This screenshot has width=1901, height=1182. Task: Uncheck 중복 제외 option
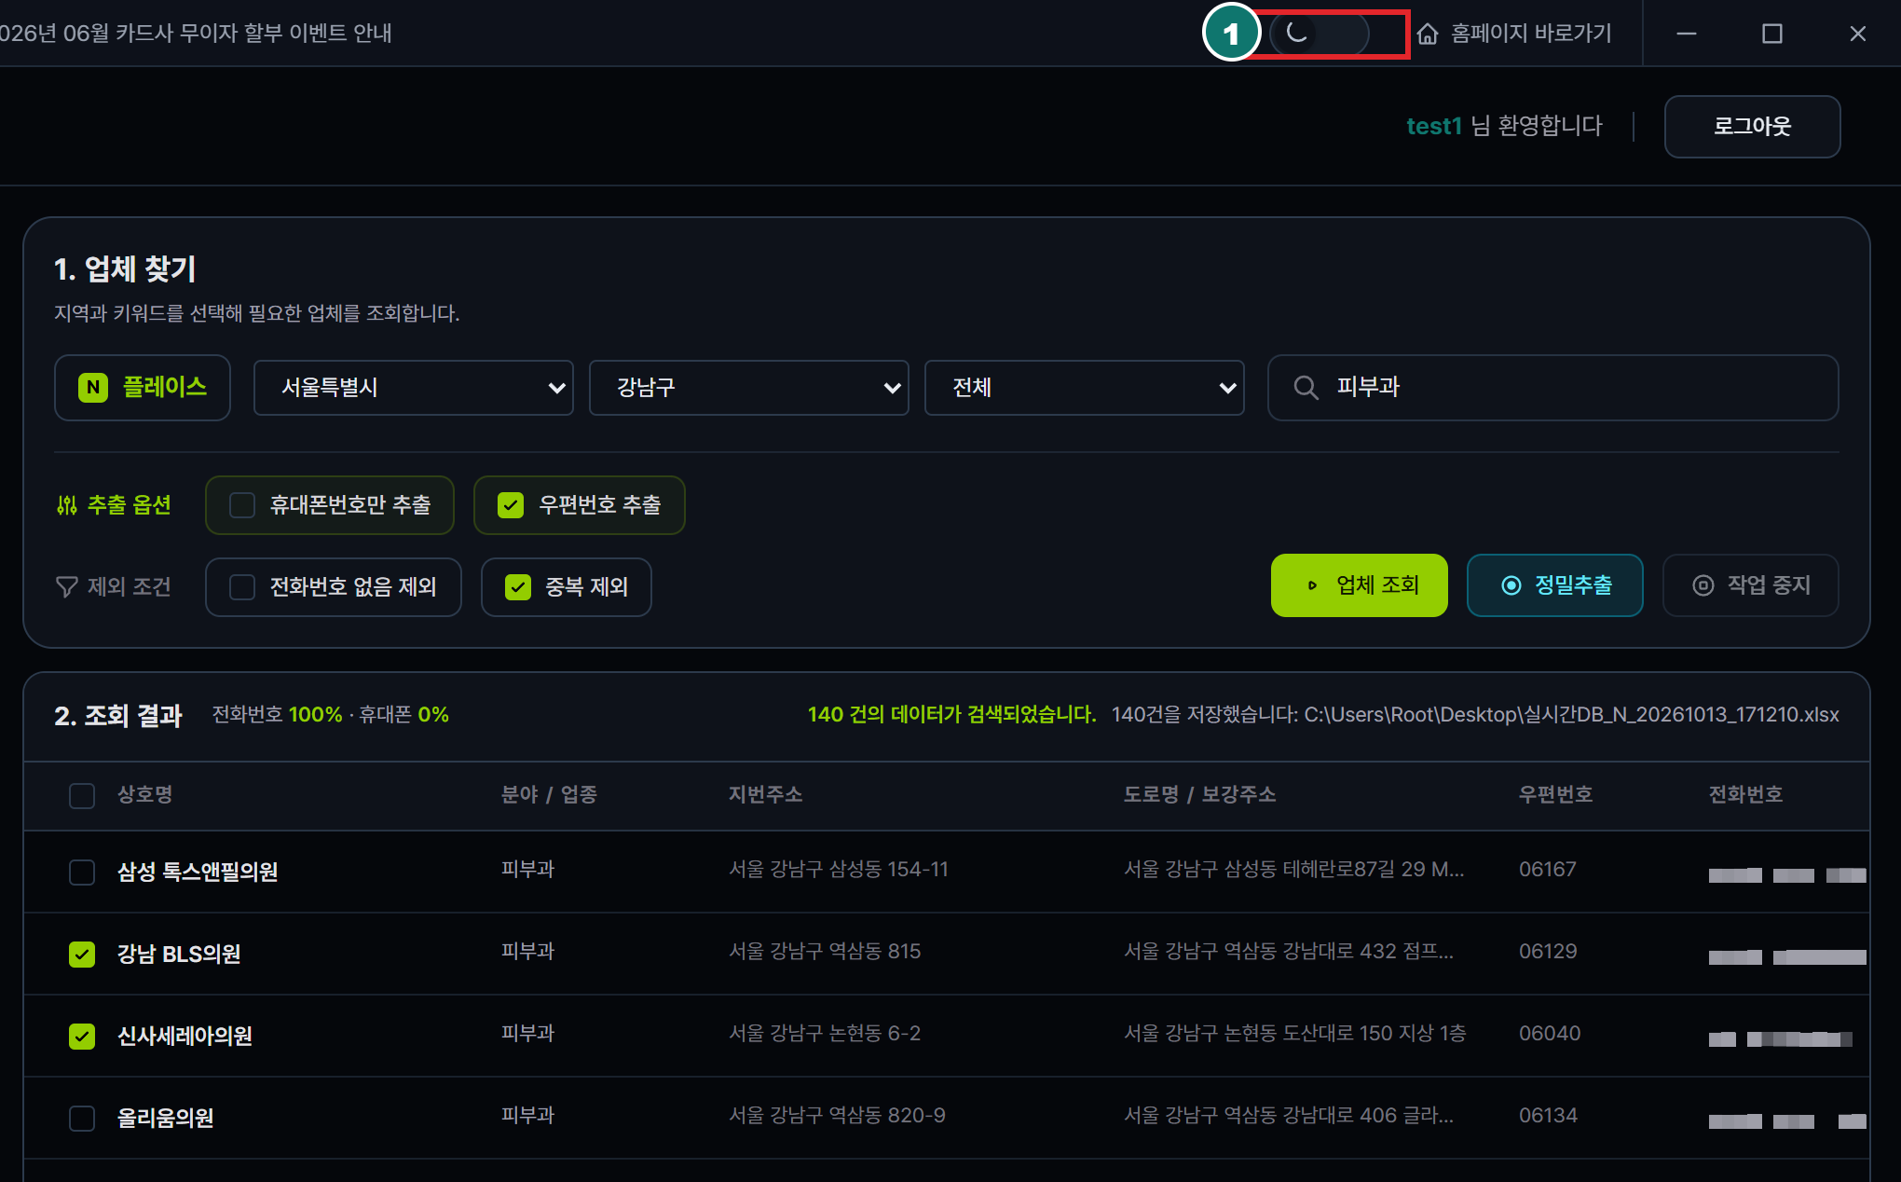point(518,587)
